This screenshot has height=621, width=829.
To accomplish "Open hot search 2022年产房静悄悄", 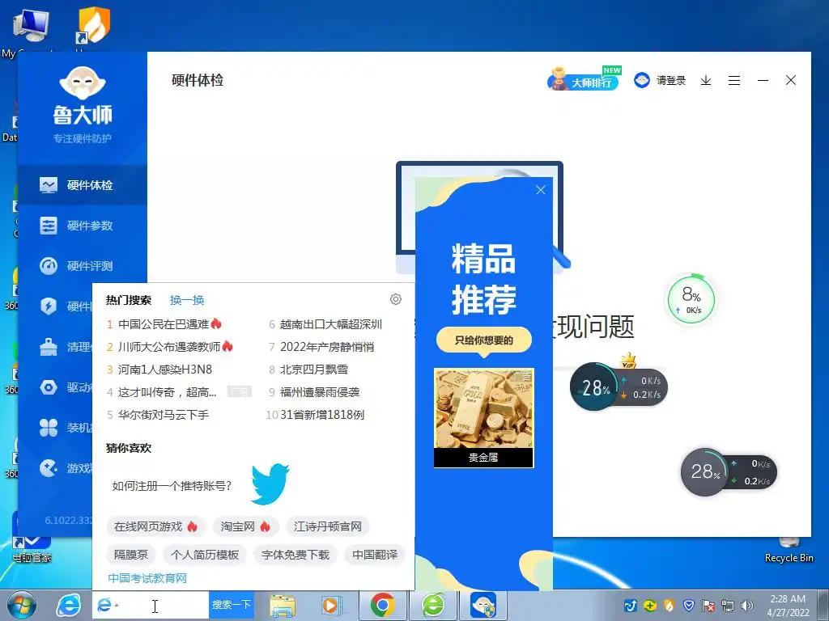I will coord(327,347).
